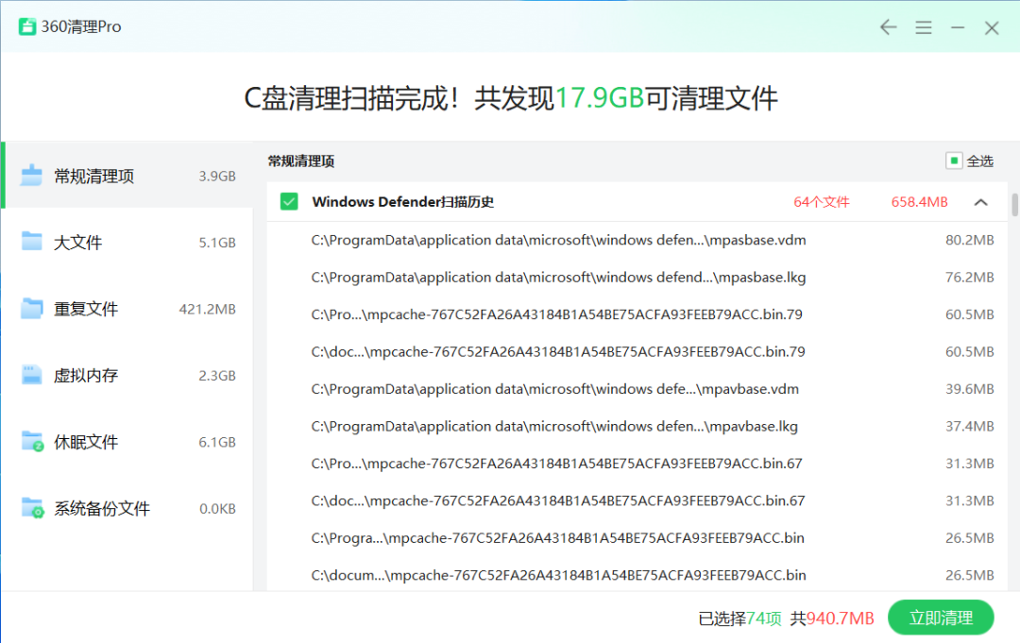Switch to 系统备份文件 tab
This screenshot has height=643, width=1020.
click(127, 508)
